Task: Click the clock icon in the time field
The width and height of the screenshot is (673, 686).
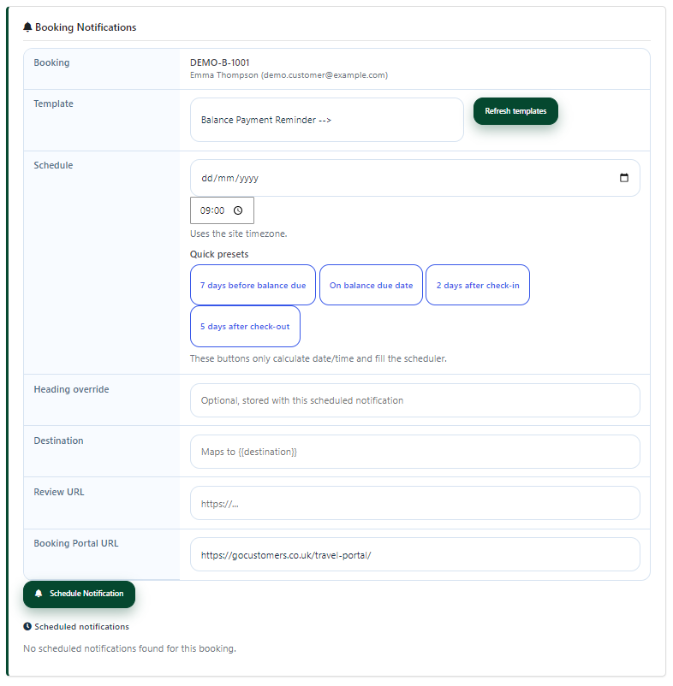Action: [x=238, y=210]
